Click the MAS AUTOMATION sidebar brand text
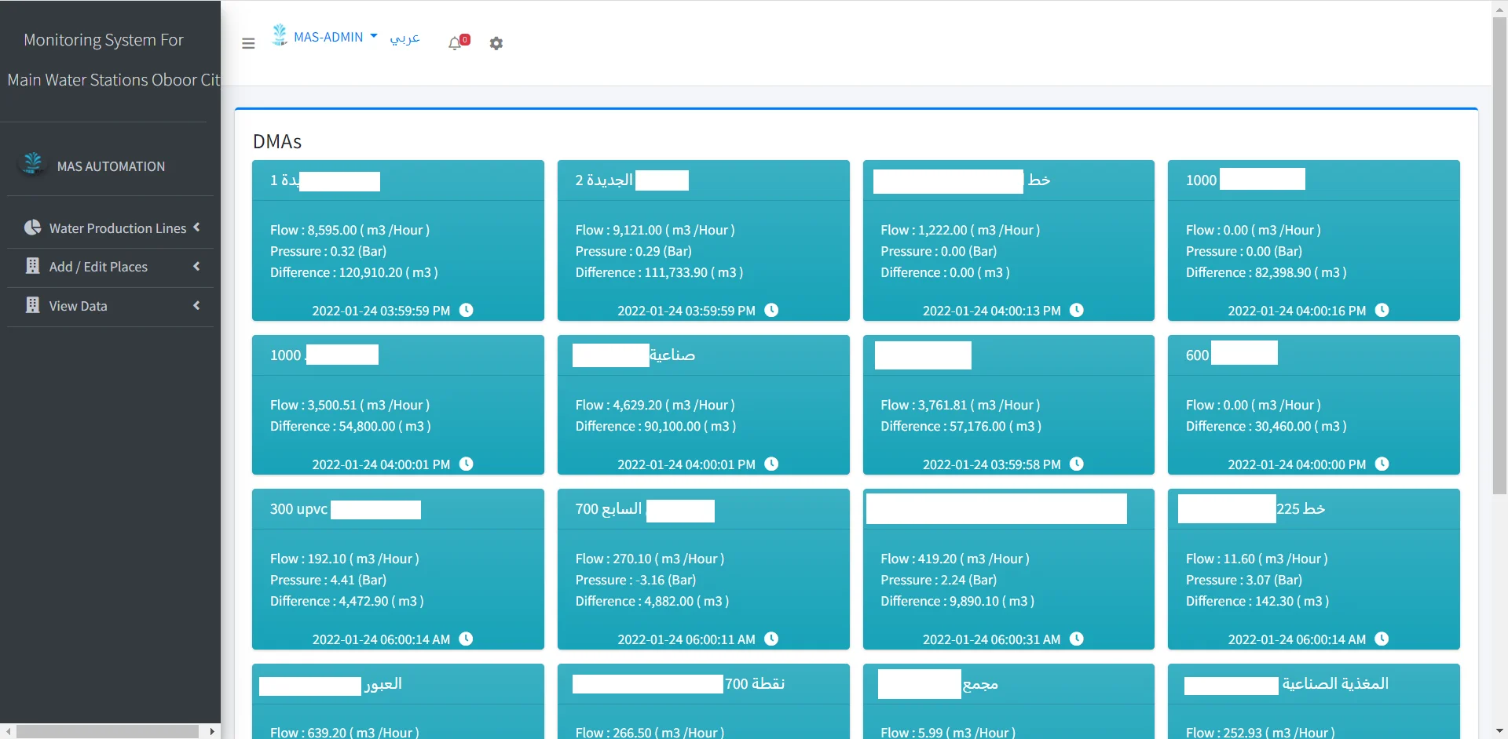The width and height of the screenshot is (1508, 739). (x=111, y=166)
